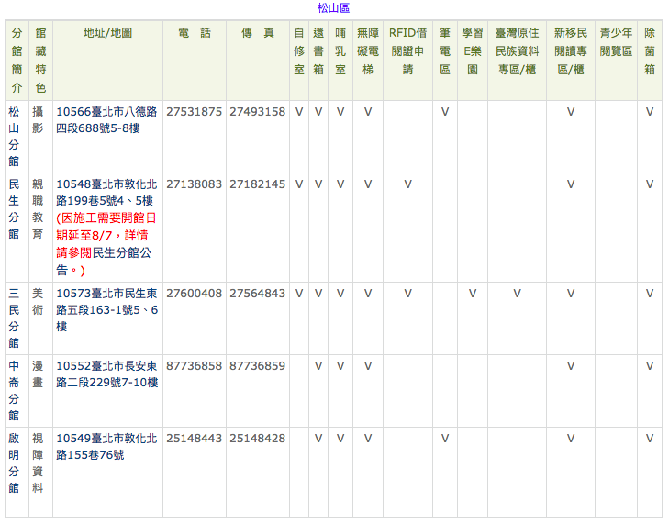The image size is (669, 524).
Task: Open 松山分館 branch introduction
Action: (x=14, y=137)
